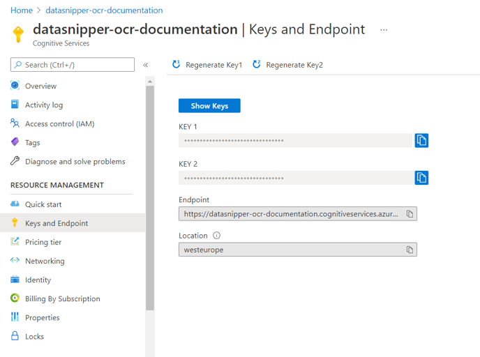Copy KEY 2 to clipboard
Screen dimensions: 480x357
click(x=421, y=178)
